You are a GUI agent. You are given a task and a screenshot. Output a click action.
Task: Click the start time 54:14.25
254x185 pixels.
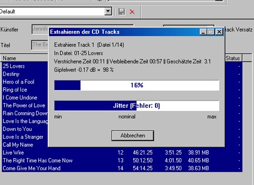coord(143,168)
